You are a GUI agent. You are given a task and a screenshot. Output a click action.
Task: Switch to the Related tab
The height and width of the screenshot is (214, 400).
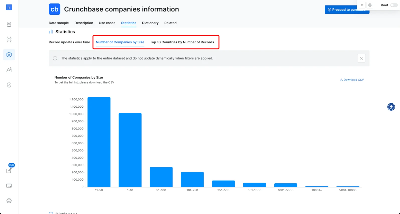(x=170, y=23)
